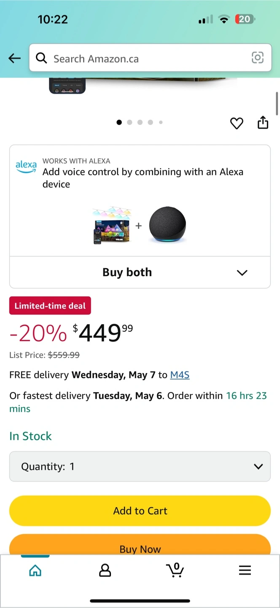The image size is (280, 608).
Task: Expand the Buy both section
Action: pyautogui.click(x=140, y=272)
